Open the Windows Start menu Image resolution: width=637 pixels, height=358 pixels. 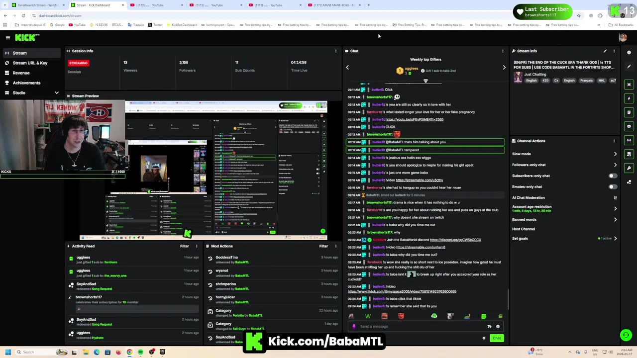point(7,352)
